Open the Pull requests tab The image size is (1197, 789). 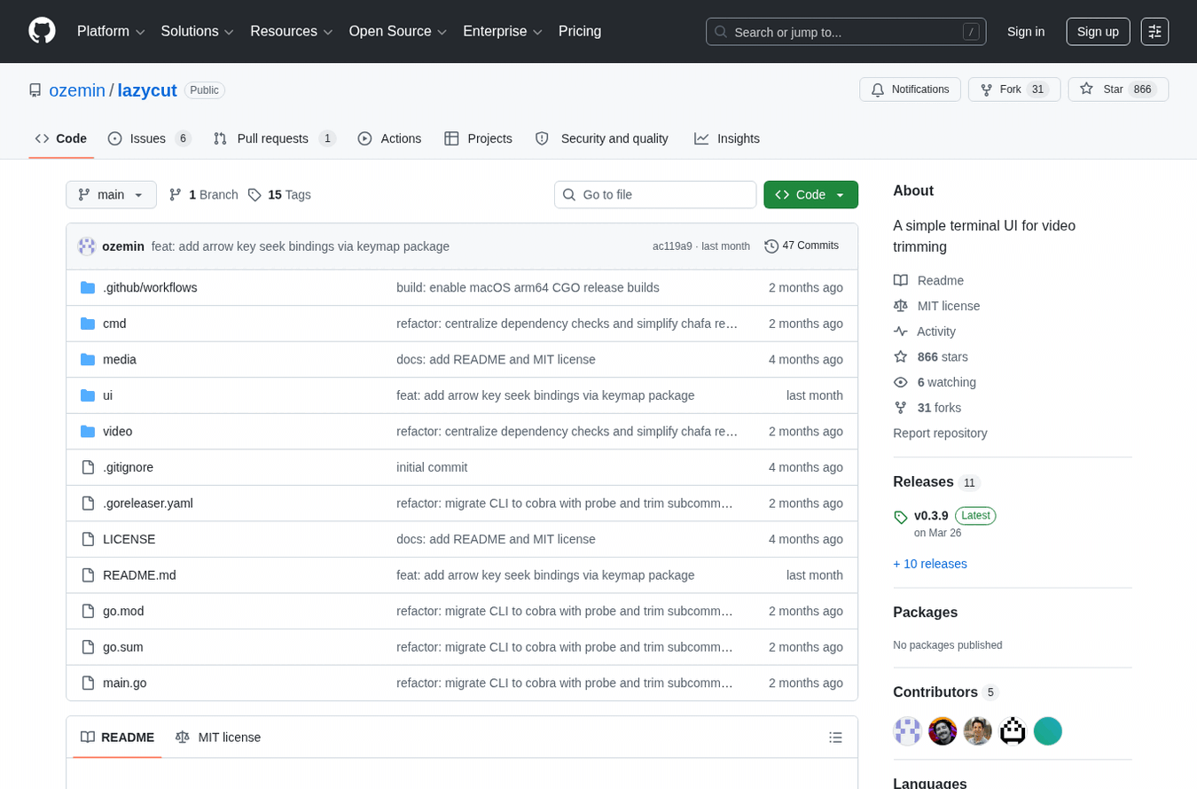coord(275,138)
